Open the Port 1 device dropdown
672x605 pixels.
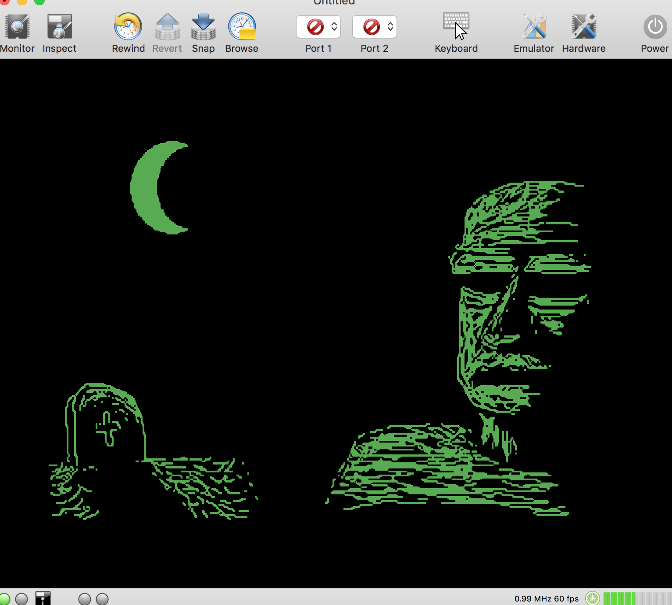(318, 27)
